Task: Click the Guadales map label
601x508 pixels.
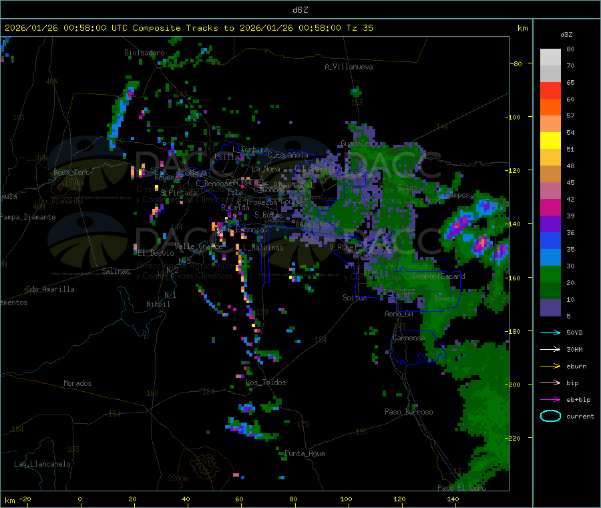Action: [356, 144]
